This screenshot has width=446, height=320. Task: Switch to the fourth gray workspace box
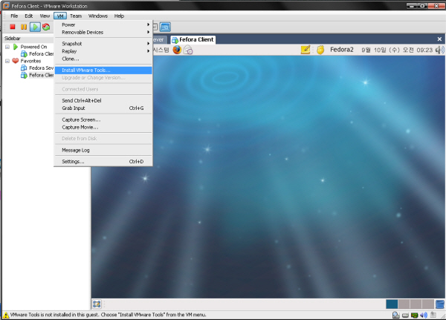pyautogui.click(x=428, y=304)
